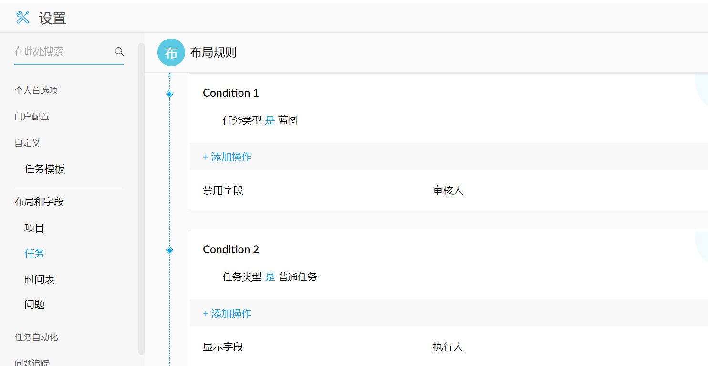Expand the 自定义 section

pos(28,143)
